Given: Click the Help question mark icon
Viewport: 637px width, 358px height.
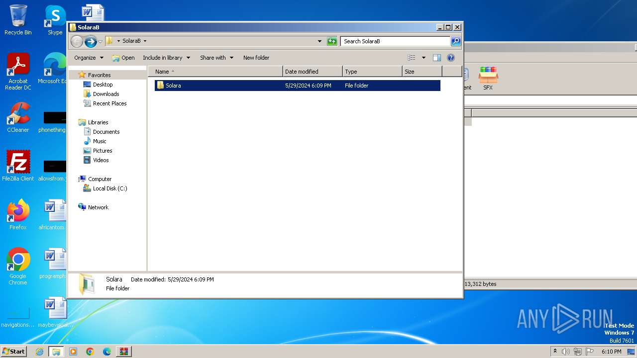Looking at the screenshot, I should point(451,58).
